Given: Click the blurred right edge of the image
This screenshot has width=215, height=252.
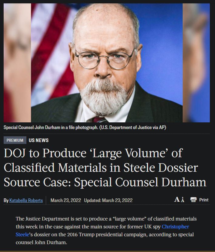Looking at the screenshot, I should 196,63.
